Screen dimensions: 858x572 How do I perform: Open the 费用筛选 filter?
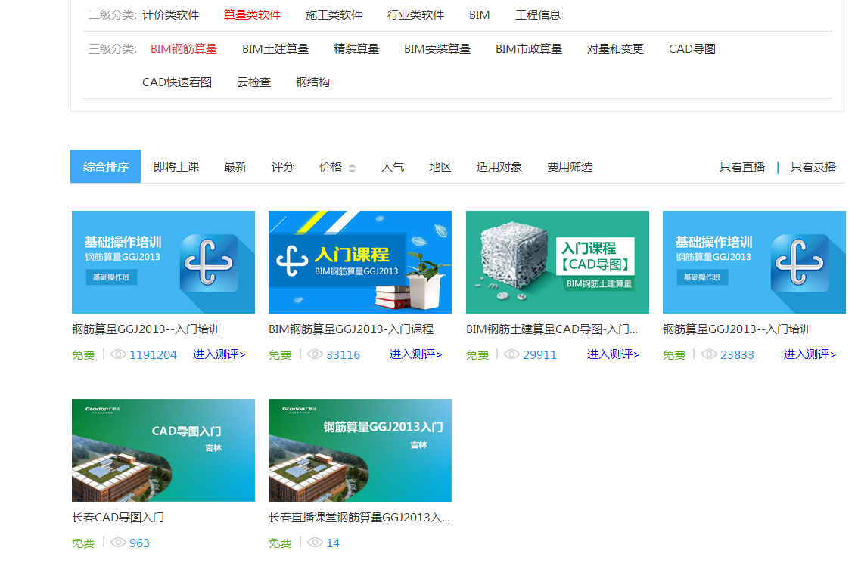570,167
